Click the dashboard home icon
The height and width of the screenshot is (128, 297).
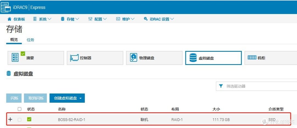pos(9,19)
